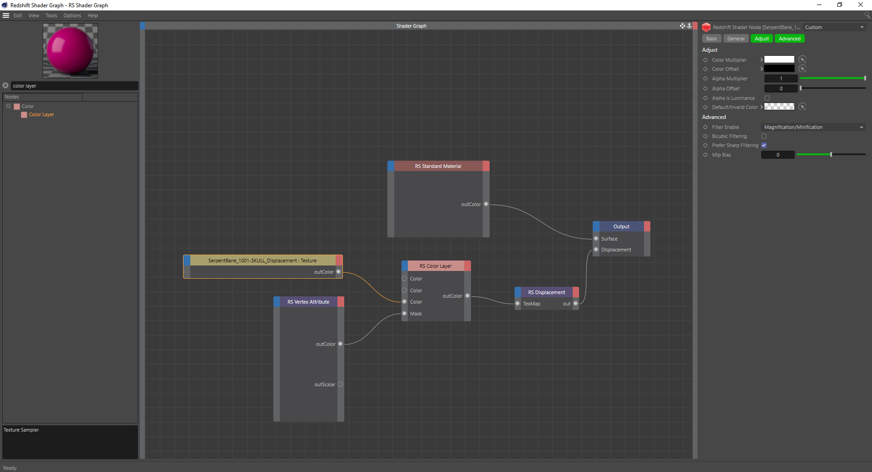Open the Custom mode dropdown
The height and width of the screenshot is (472, 872).
(x=834, y=27)
